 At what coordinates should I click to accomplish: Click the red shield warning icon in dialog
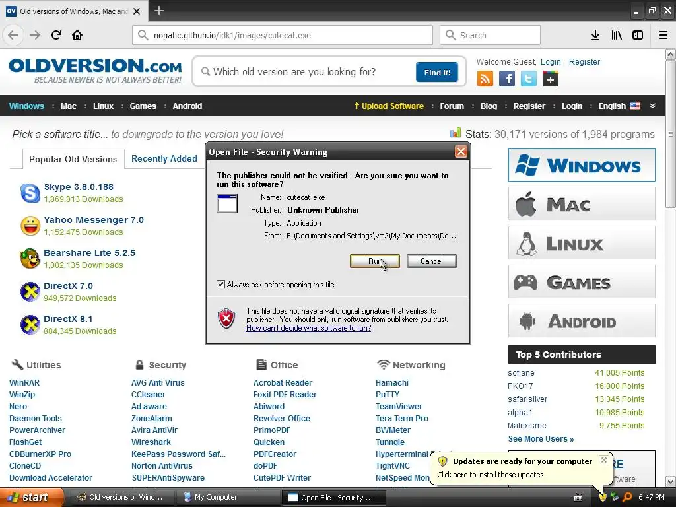[x=227, y=319]
